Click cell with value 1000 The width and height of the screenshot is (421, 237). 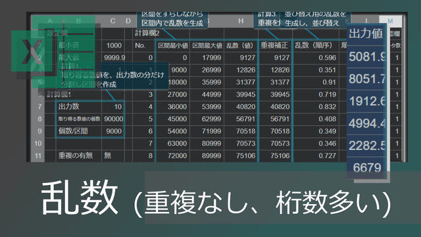point(113,45)
